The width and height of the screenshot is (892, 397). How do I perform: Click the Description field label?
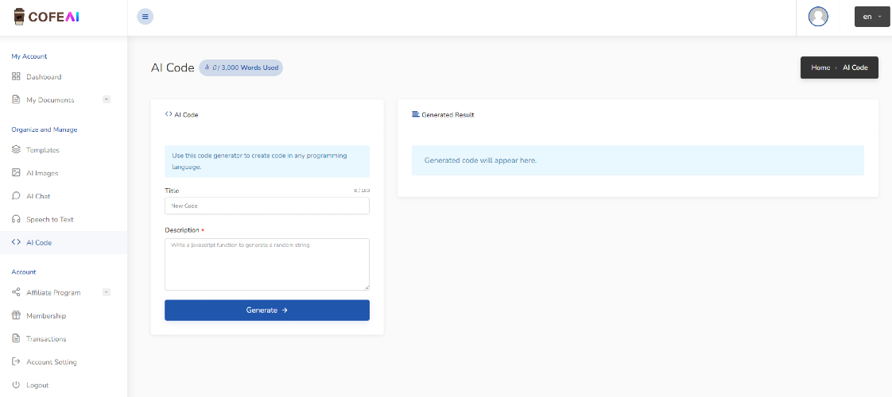[x=182, y=230]
